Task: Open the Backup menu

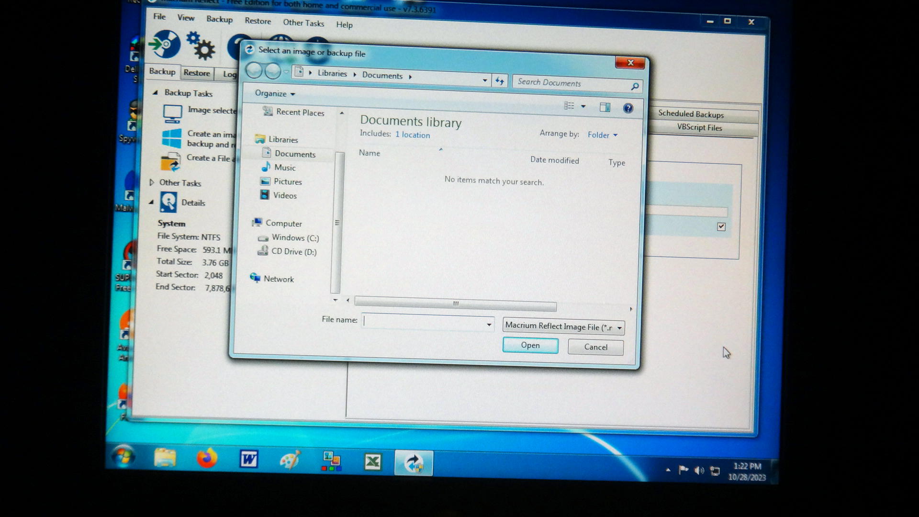Action: point(219,19)
